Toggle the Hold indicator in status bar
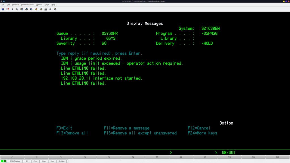Viewport: 290px width, 163px height. (52, 161)
